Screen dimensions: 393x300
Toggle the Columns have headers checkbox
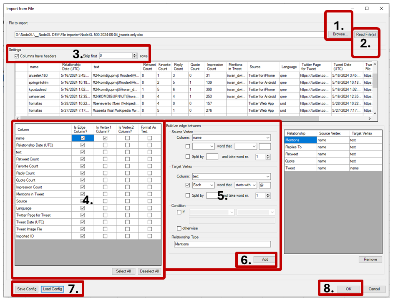[x=17, y=56]
